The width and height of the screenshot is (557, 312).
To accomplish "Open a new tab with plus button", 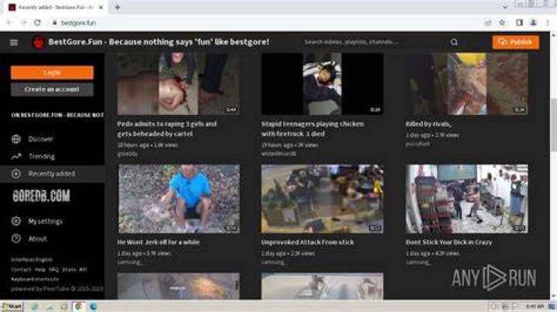I will tap(118, 7).
